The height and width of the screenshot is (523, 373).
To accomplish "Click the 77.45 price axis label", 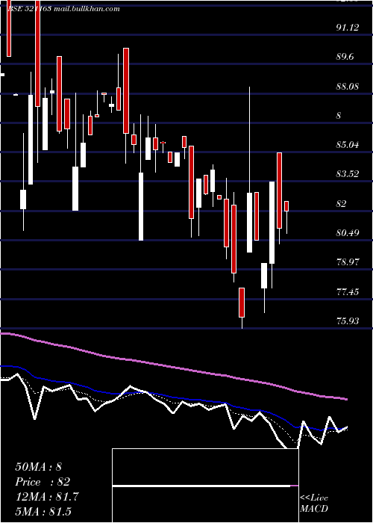I will point(348,292).
